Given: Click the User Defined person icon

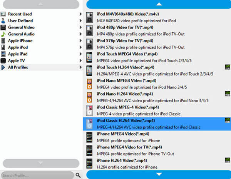Looking at the screenshot, I should [3, 21].
